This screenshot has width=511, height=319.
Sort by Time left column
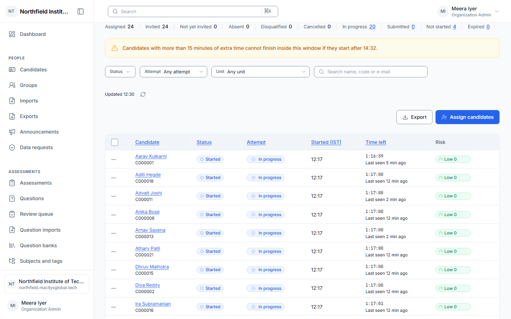tap(376, 142)
